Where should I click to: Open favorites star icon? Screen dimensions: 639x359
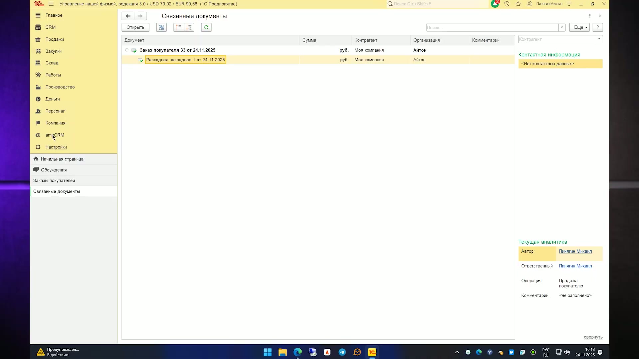click(x=518, y=4)
